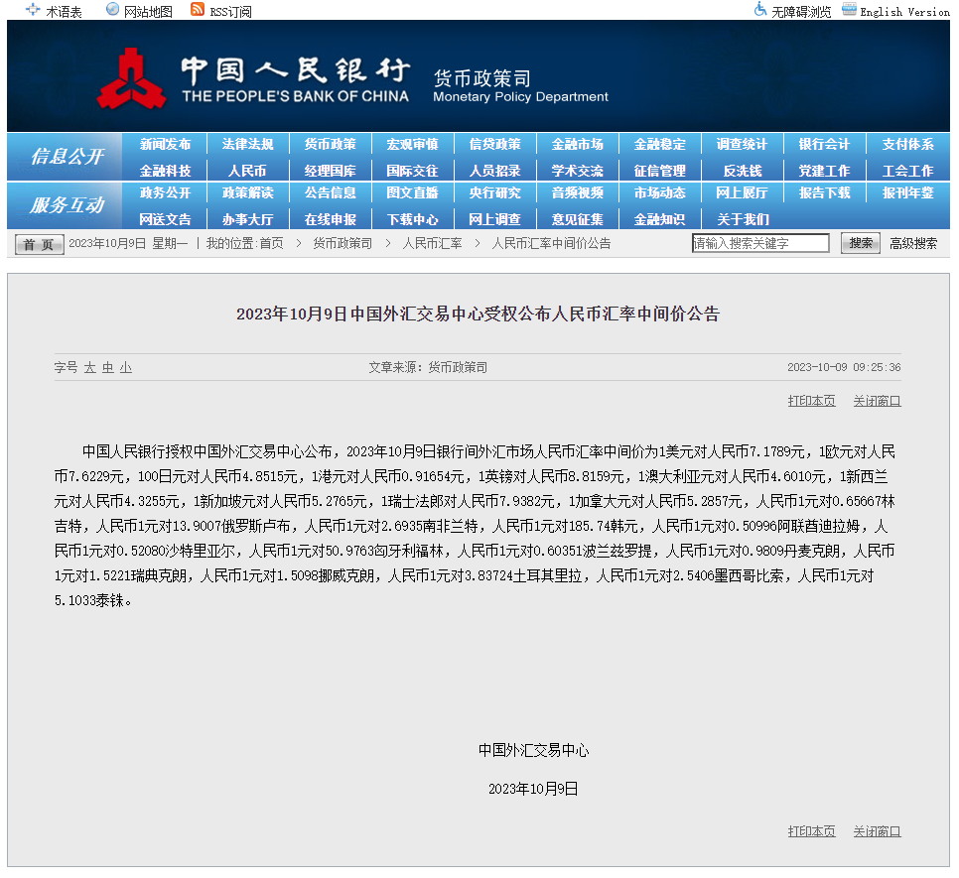Viewport: 959px width, 878px height.
Task: Open the 金融稳定 menu item
Action: point(660,144)
